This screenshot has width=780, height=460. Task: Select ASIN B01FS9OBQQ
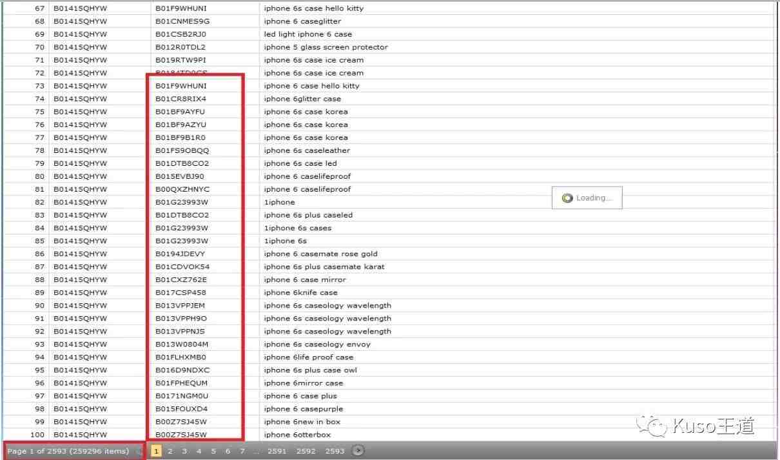click(x=182, y=150)
